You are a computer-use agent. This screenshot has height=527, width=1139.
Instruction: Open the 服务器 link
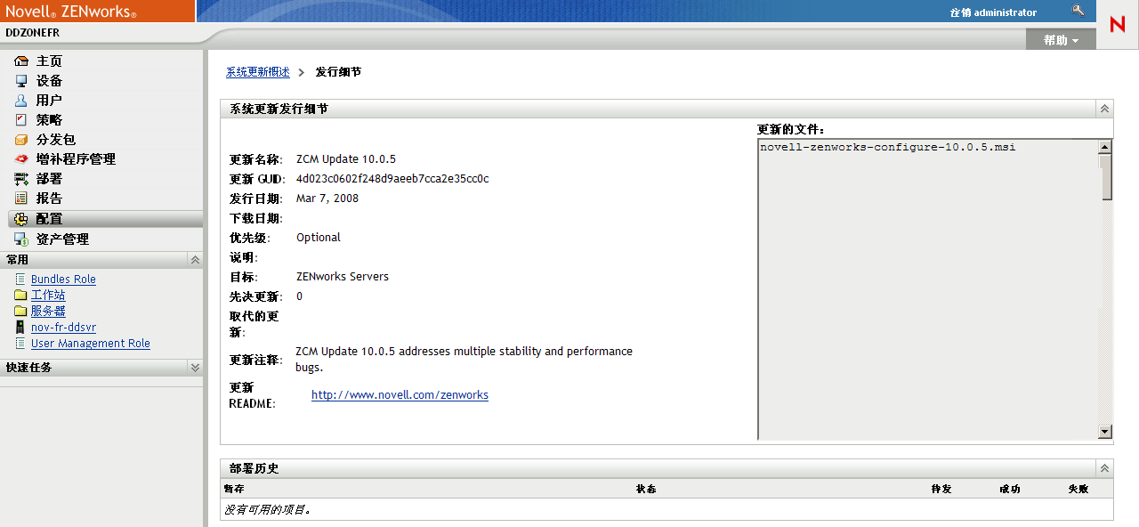point(48,312)
